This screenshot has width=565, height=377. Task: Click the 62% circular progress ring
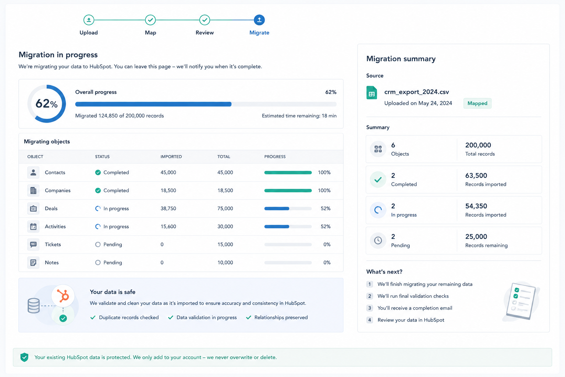(47, 104)
